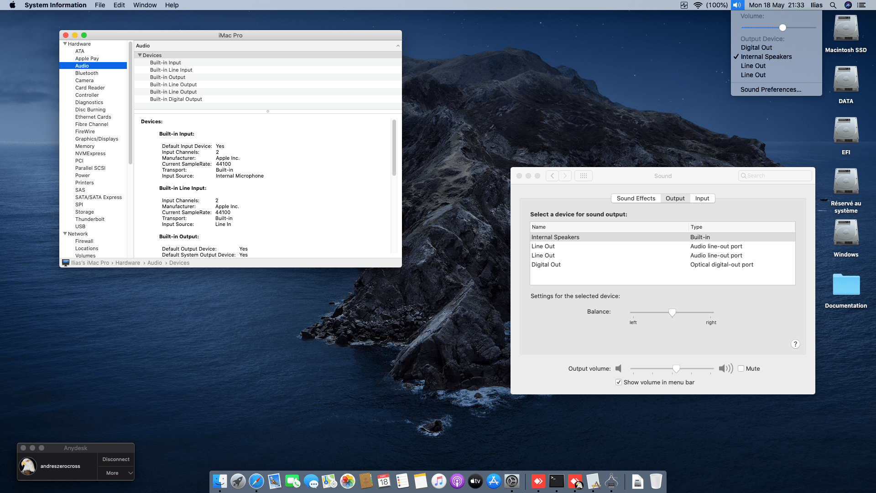This screenshot has width=876, height=493.
Task: Open the Window menu
Action: click(145, 5)
